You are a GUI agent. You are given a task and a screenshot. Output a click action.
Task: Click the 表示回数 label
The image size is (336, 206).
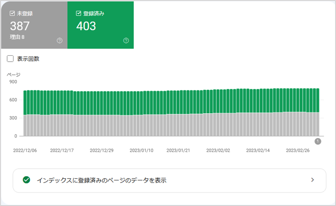tap(28, 59)
